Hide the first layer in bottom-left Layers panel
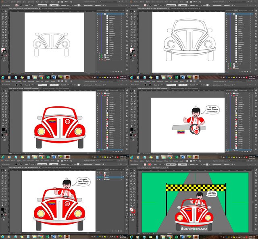 click(97, 173)
